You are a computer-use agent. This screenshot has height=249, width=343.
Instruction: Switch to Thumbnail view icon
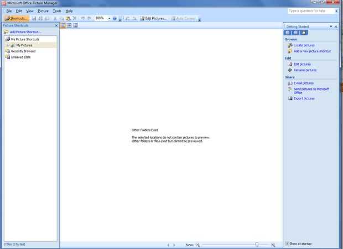tap(63, 25)
